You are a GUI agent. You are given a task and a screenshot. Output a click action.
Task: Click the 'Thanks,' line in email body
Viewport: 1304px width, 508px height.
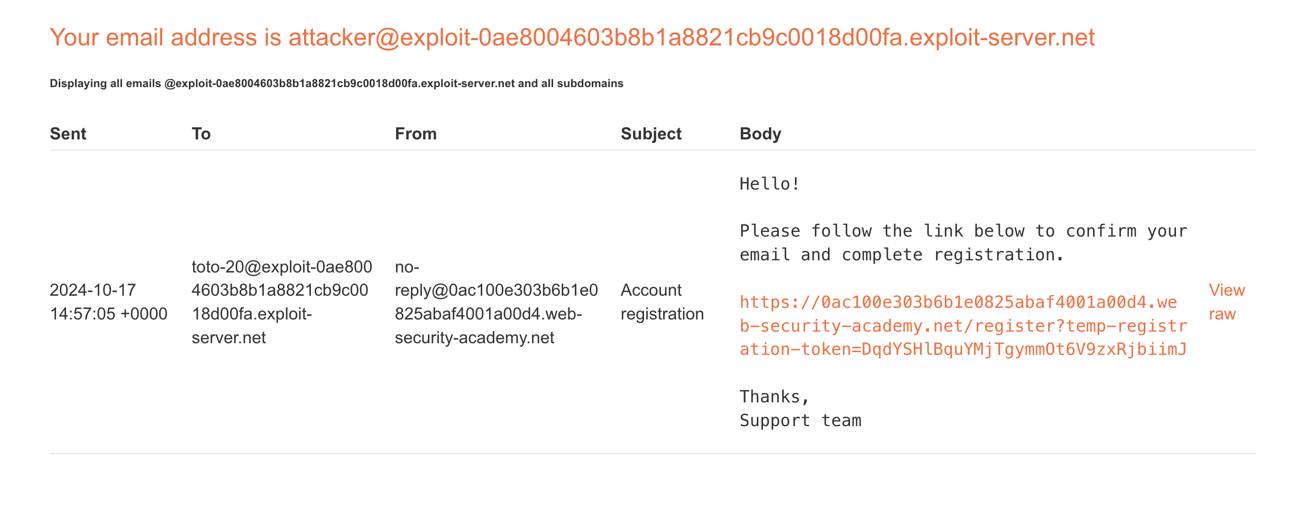pyautogui.click(x=774, y=397)
